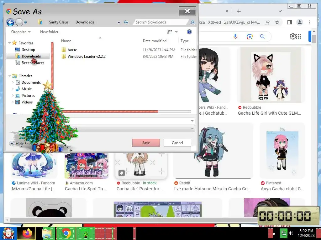This screenshot has height=240, width=321.
Task: Click the share page icon in Chrome
Action: tap(267, 22)
